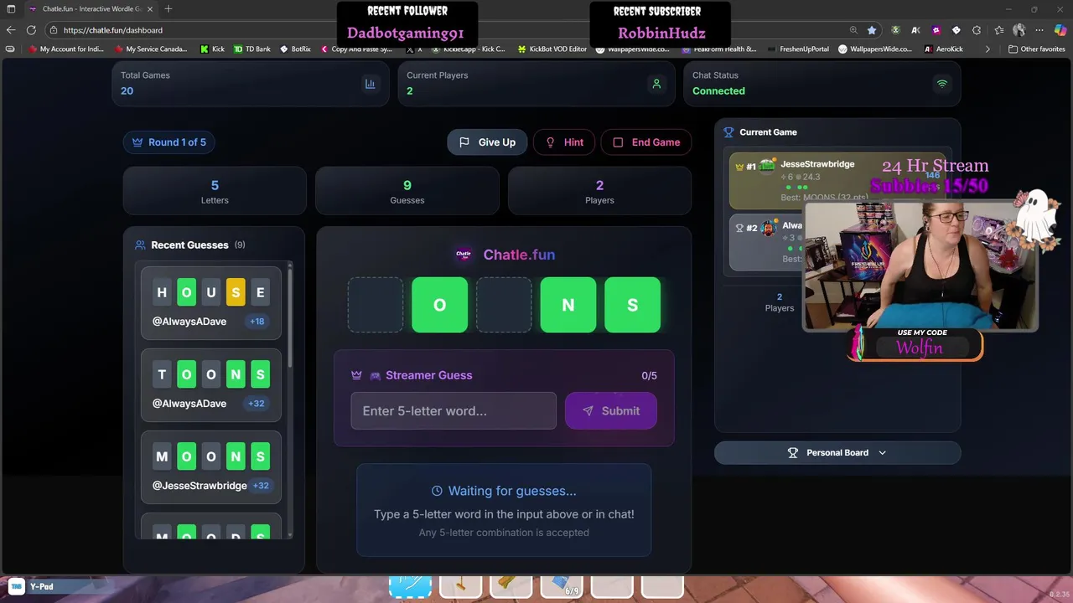
Task: Open the FreshenUpPortal bookmark
Action: point(797,49)
